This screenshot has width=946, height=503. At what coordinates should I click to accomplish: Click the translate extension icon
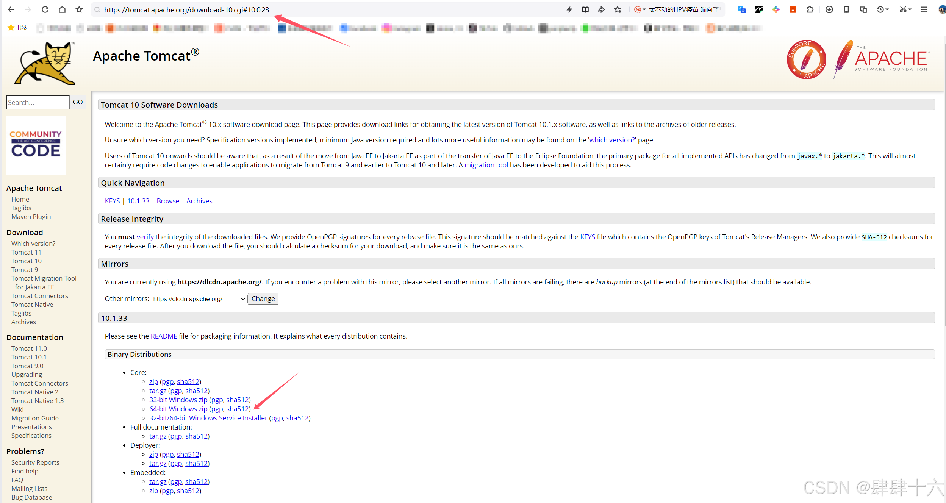tap(741, 9)
